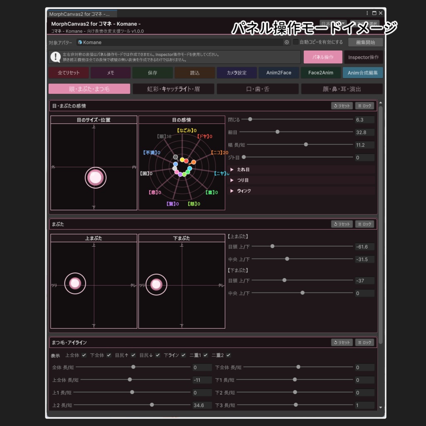Open the window kebab options menu icon
The height and width of the screenshot is (426, 426).
[367, 13]
